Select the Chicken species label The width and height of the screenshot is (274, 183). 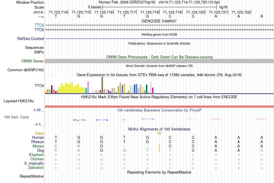(37, 159)
